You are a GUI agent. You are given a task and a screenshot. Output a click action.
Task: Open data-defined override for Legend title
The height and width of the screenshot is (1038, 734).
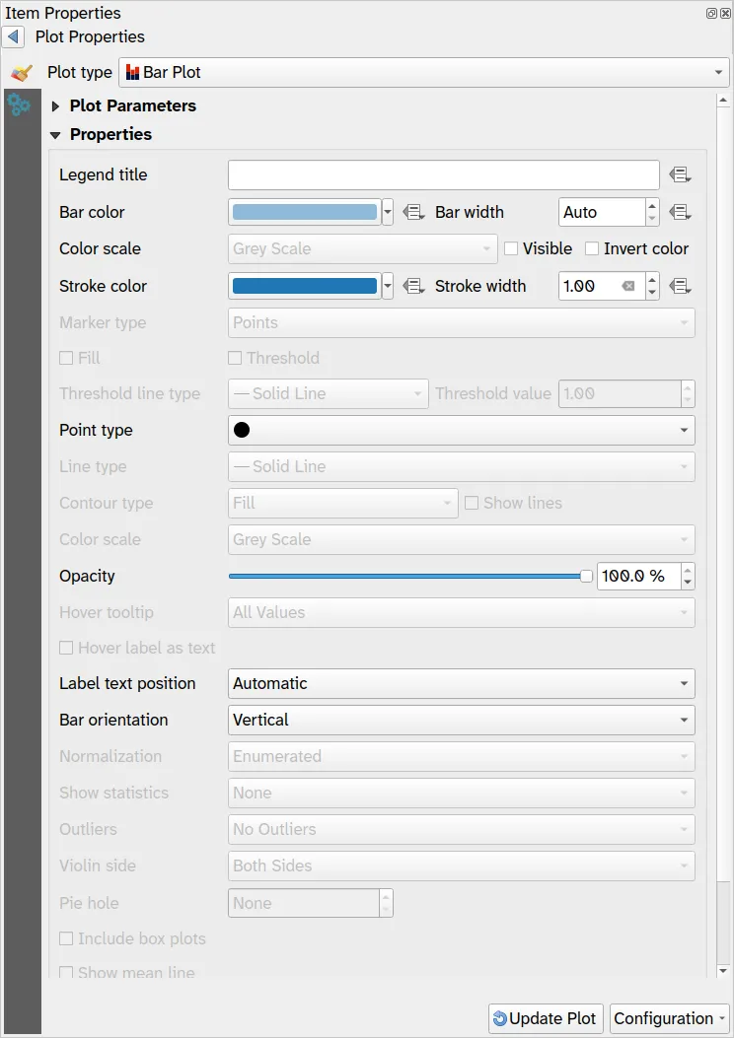679,174
